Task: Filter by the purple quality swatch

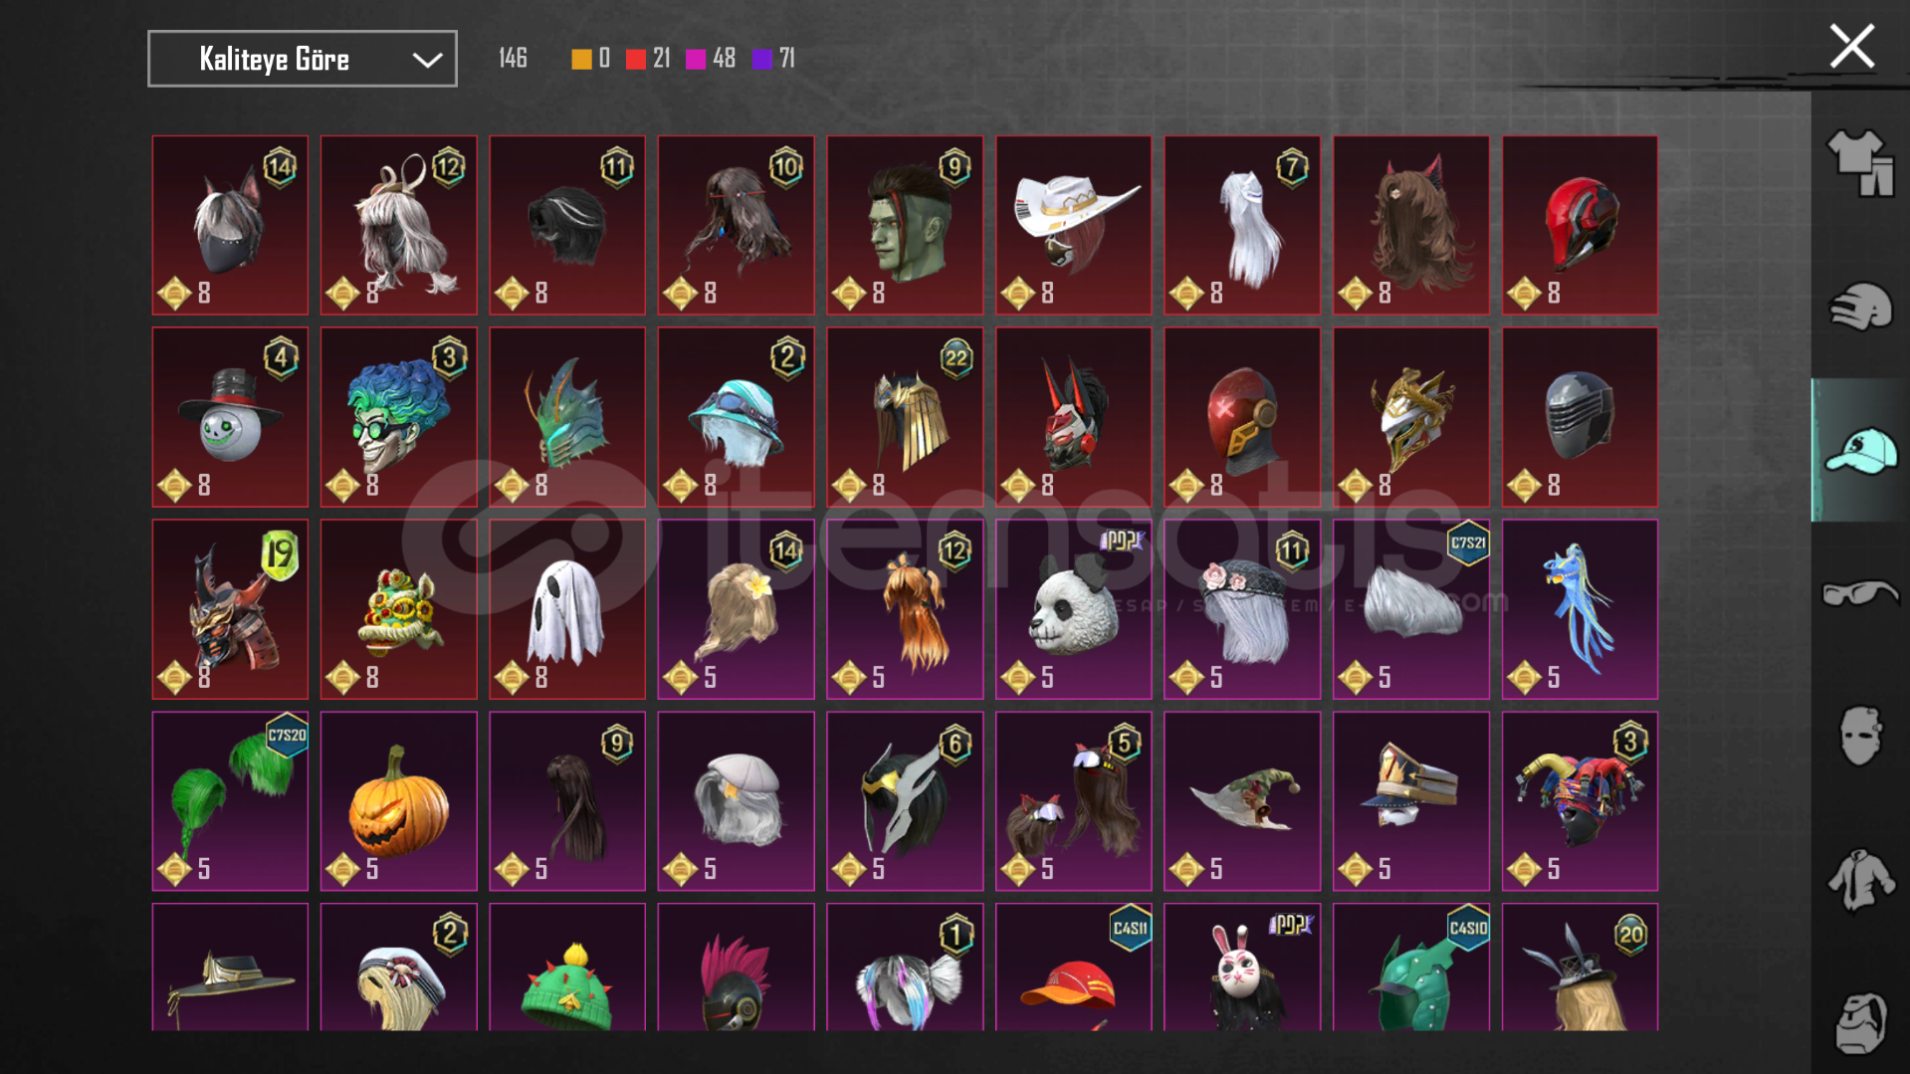Action: point(762,60)
